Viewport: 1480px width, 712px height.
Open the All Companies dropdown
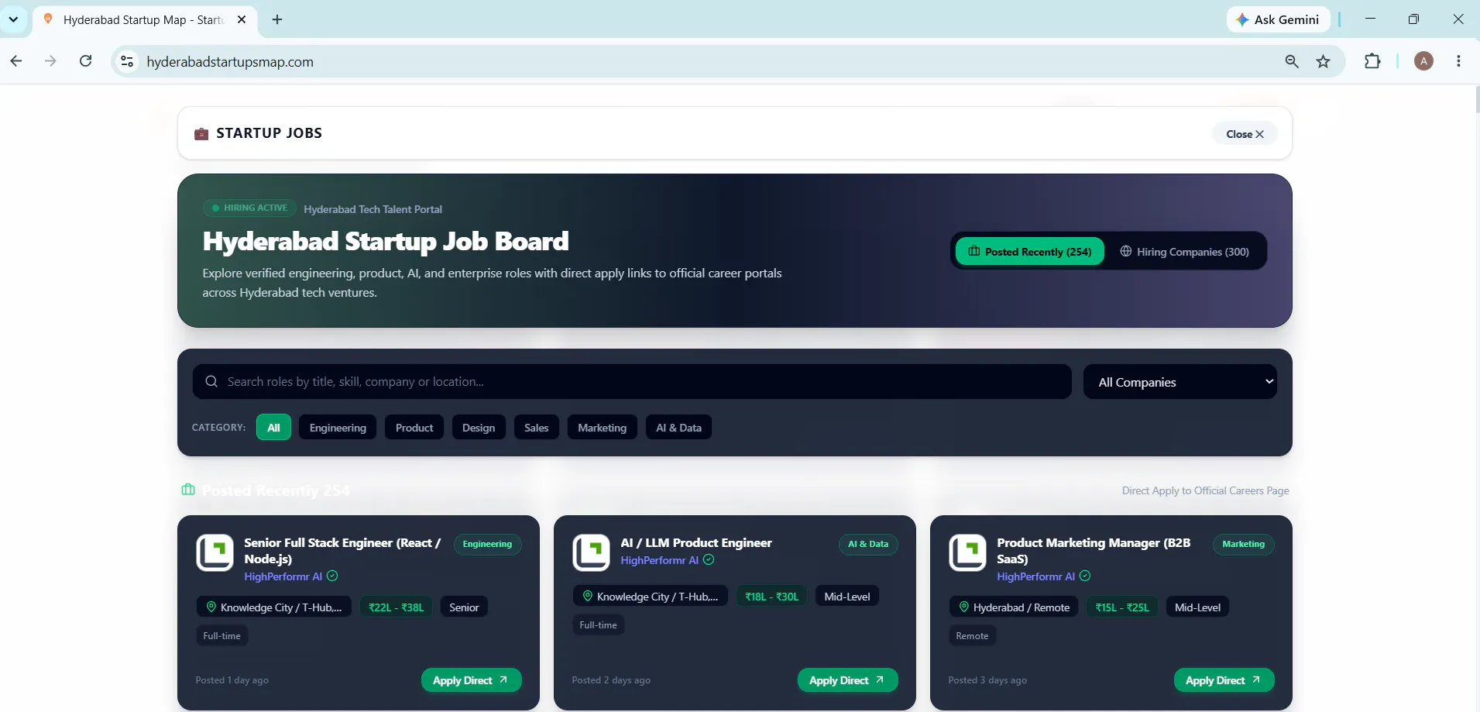coord(1180,382)
